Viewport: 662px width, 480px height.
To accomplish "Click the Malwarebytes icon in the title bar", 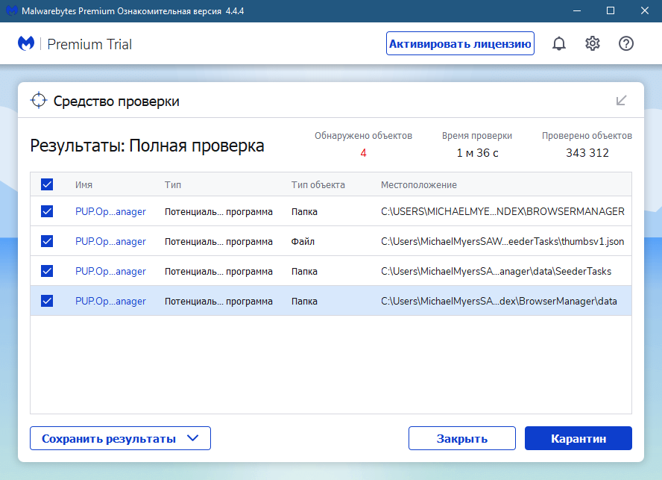I will click(11, 10).
